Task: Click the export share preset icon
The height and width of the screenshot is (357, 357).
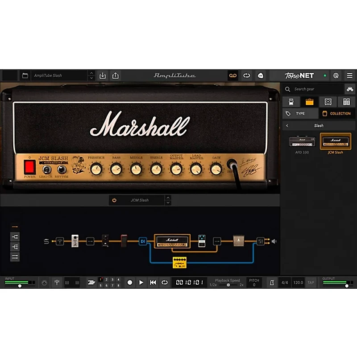Action: tap(116, 75)
